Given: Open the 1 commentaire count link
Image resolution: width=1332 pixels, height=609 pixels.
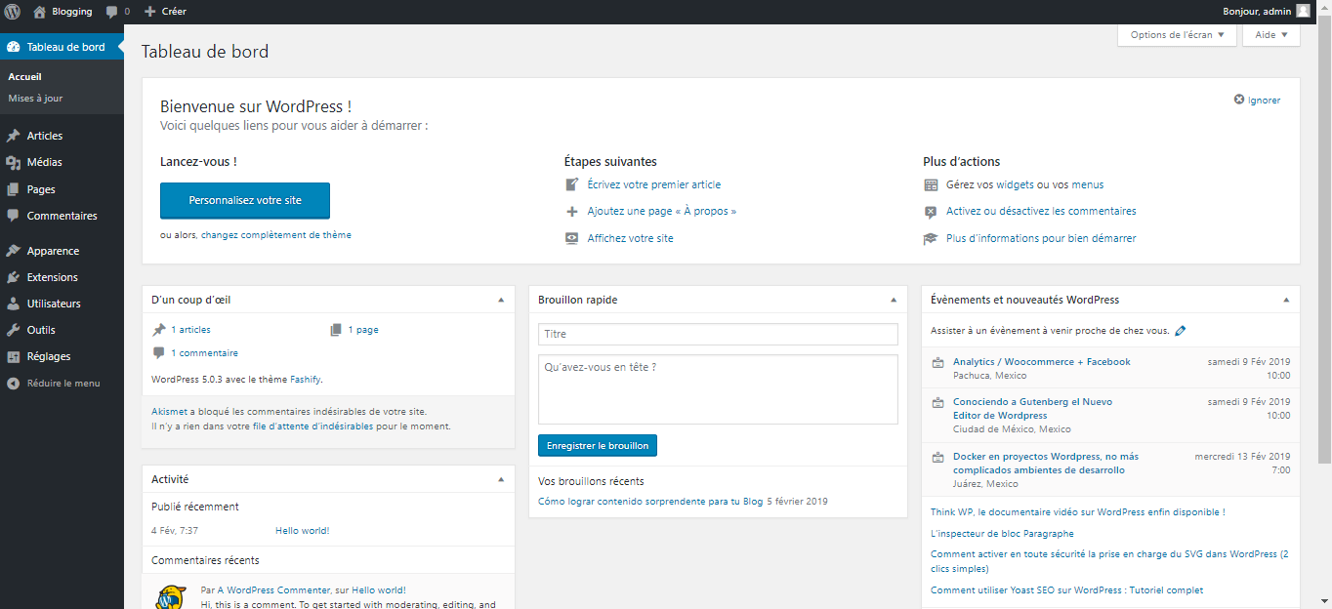Looking at the screenshot, I should [204, 353].
